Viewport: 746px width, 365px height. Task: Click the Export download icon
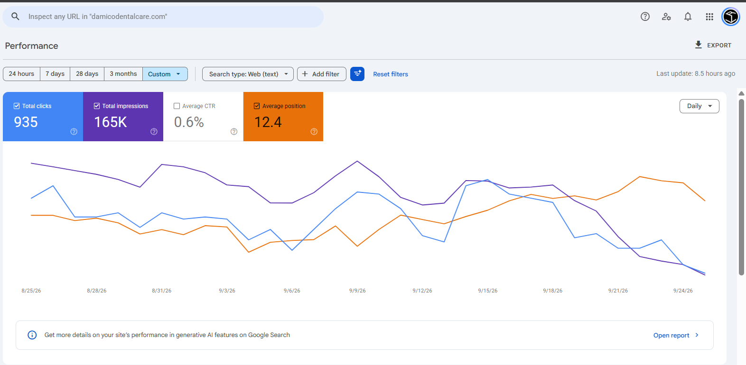coord(698,45)
